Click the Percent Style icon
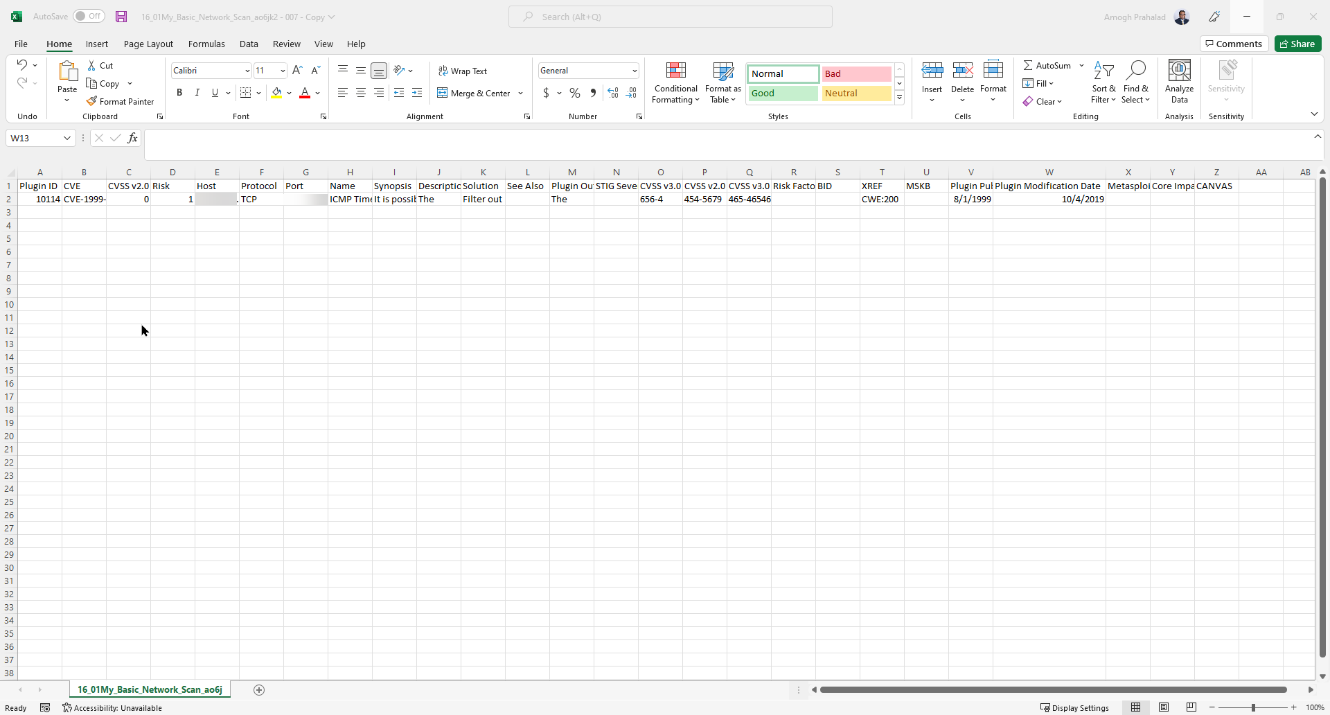The height and width of the screenshot is (715, 1330). click(x=575, y=93)
